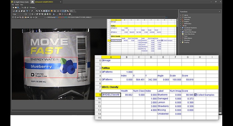The width and height of the screenshot is (233, 126).
Task: Click the Geometry category icon in Functions
Action: (x=183, y=19)
